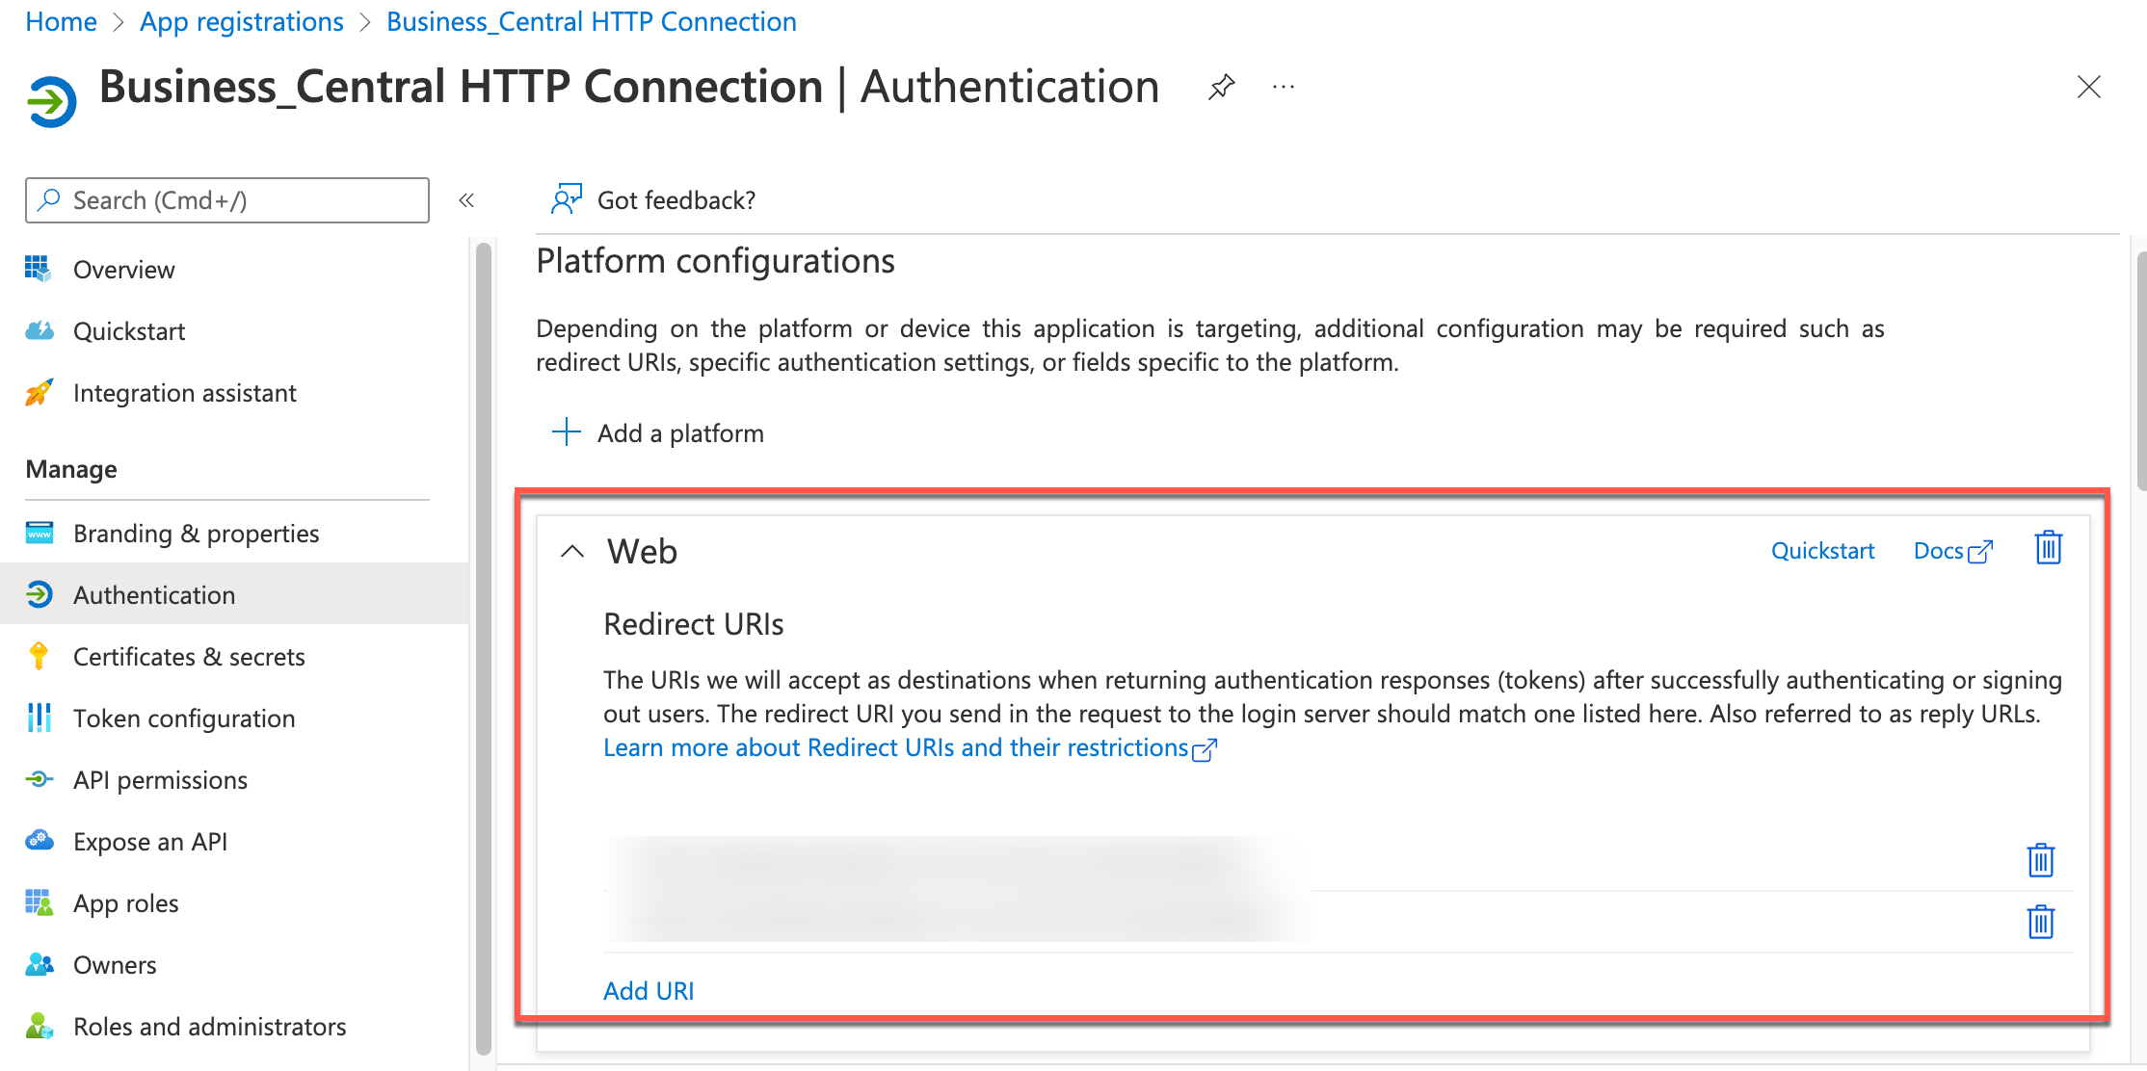Click the Certificates & secrets key icon
Image resolution: width=2147 pixels, height=1071 pixels.
coord(39,657)
